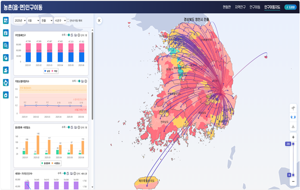Click the upper handle of map range slider
This screenshot has width=300, height=190.
point(293,144)
